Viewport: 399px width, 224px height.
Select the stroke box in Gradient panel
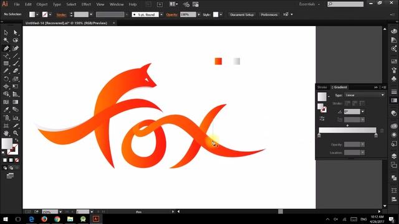coord(324,110)
